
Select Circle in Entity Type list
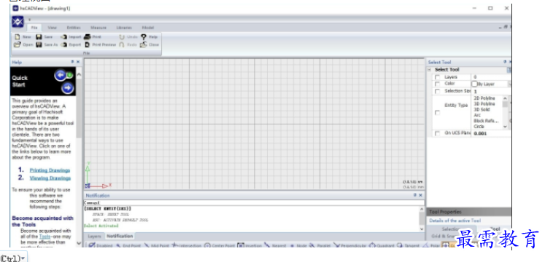pyautogui.click(x=479, y=127)
